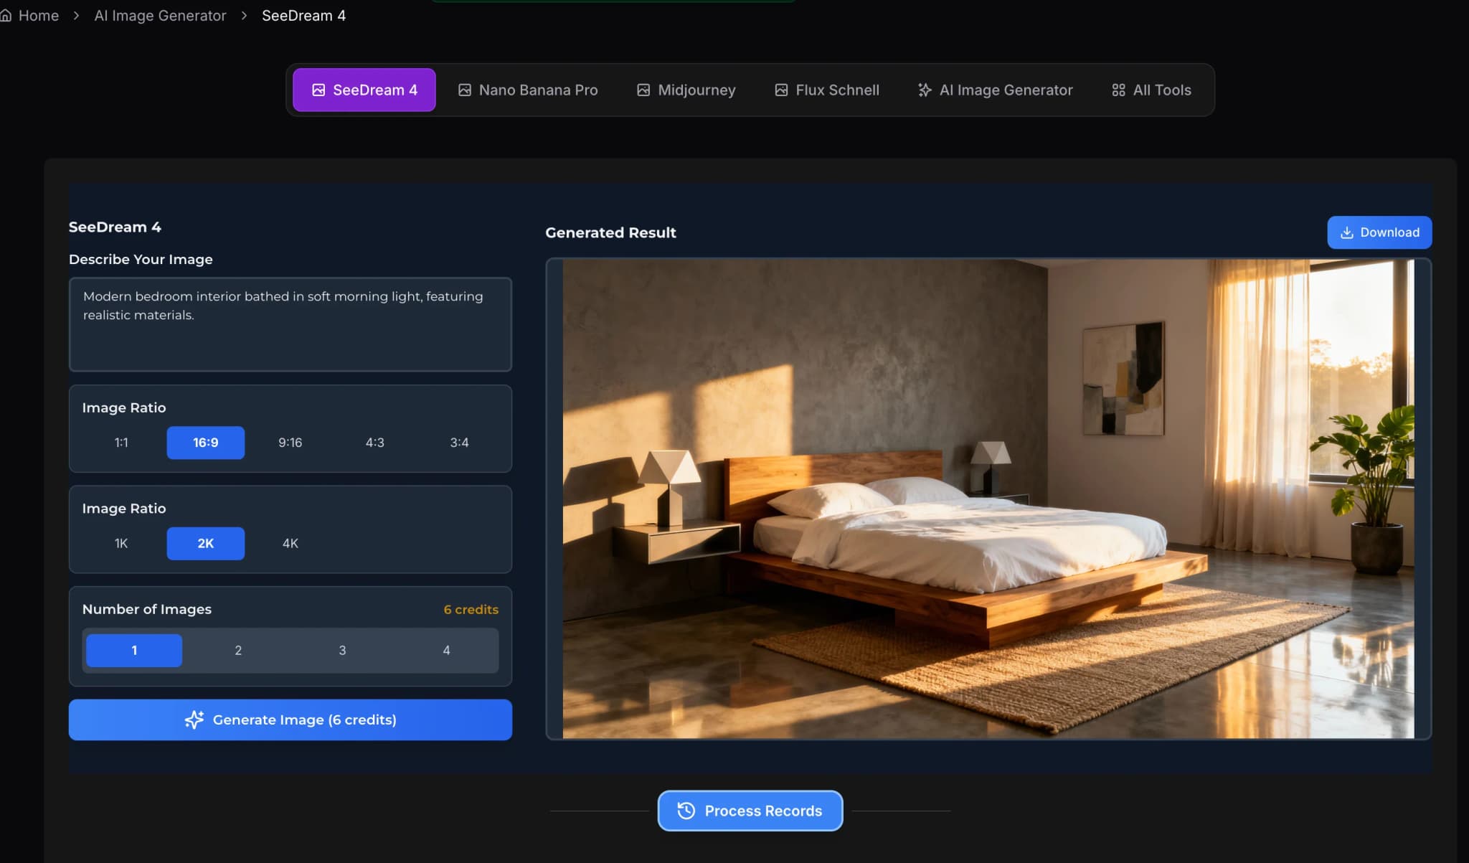Pick the 1K resolution option
The height and width of the screenshot is (863, 1469).
tap(121, 543)
